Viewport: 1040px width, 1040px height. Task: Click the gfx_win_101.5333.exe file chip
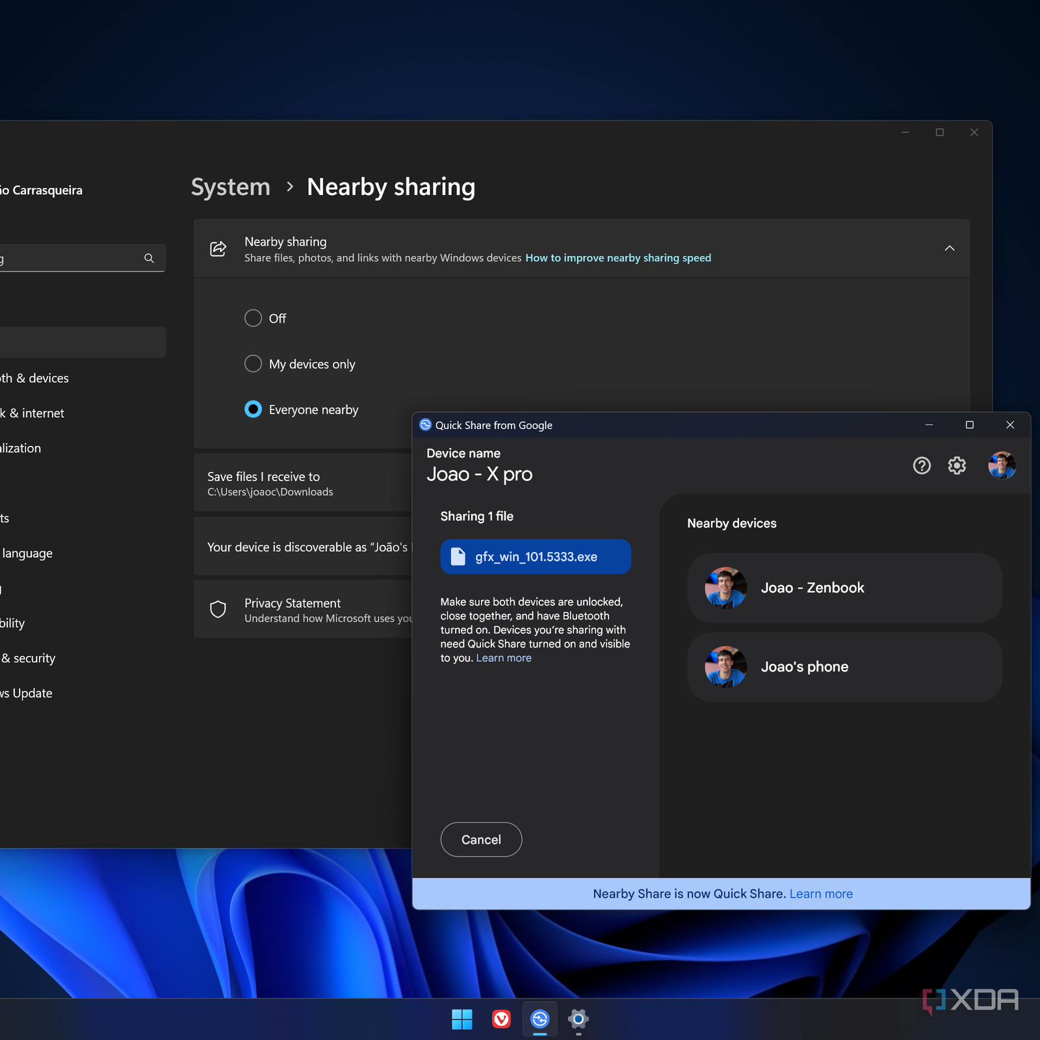[535, 557]
